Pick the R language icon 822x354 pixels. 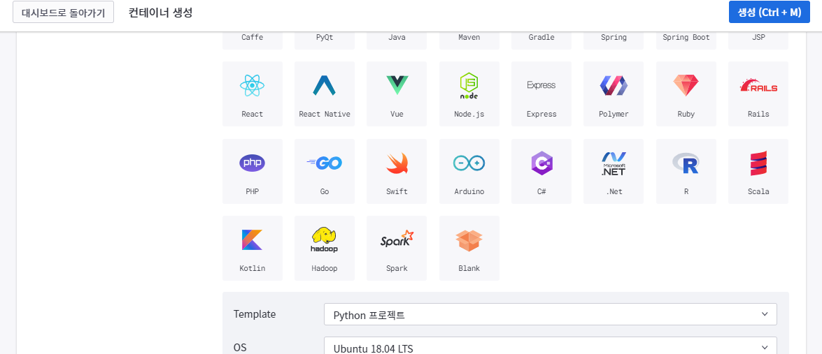(686, 163)
